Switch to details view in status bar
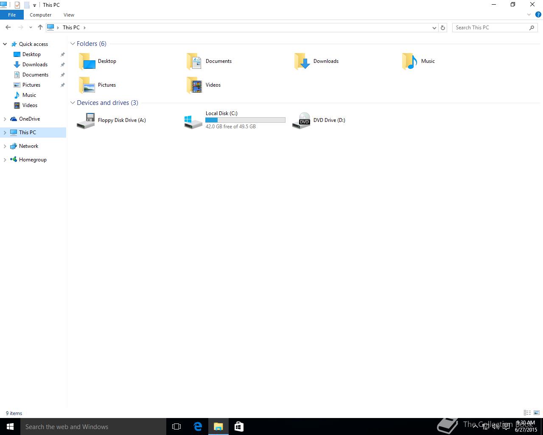This screenshot has width=543, height=435. click(x=527, y=413)
